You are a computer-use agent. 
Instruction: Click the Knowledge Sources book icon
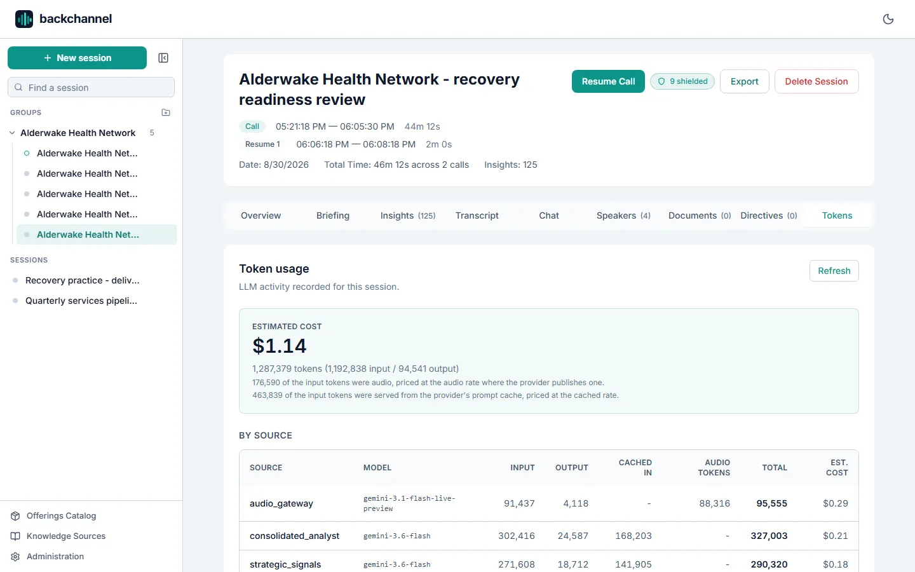[15, 536]
